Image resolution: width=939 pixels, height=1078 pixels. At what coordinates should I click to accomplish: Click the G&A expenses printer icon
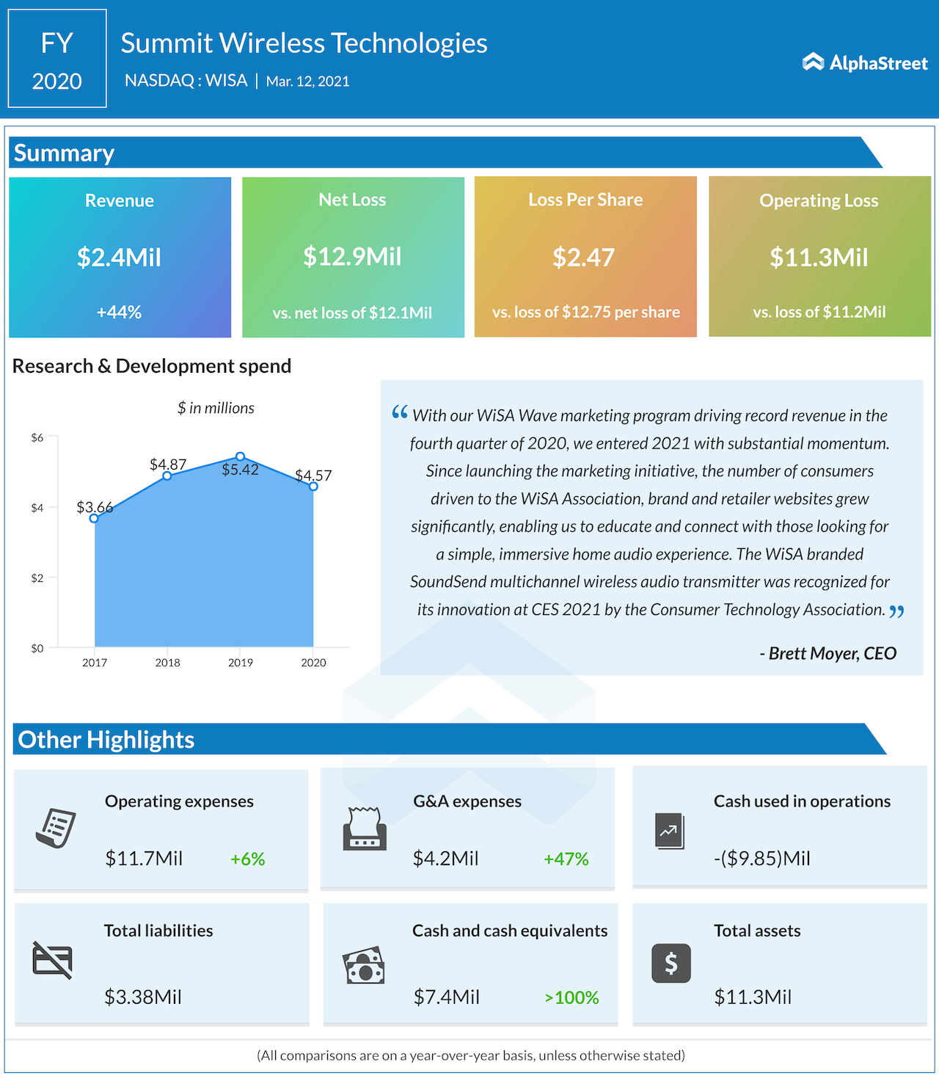point(365,828)
